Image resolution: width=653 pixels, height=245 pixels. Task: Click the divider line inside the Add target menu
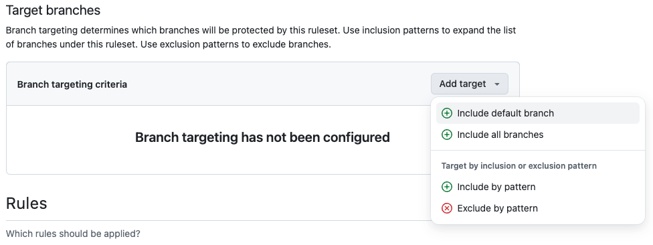tap(538, 151)
